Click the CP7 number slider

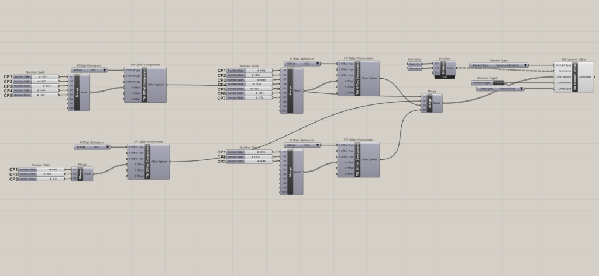point(254,97)
